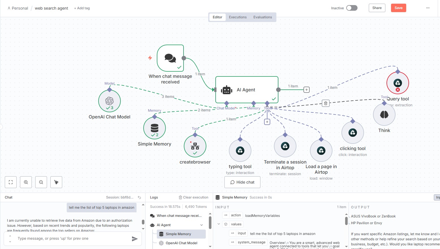Collapse the values input field group

click(x=219, y=224)
